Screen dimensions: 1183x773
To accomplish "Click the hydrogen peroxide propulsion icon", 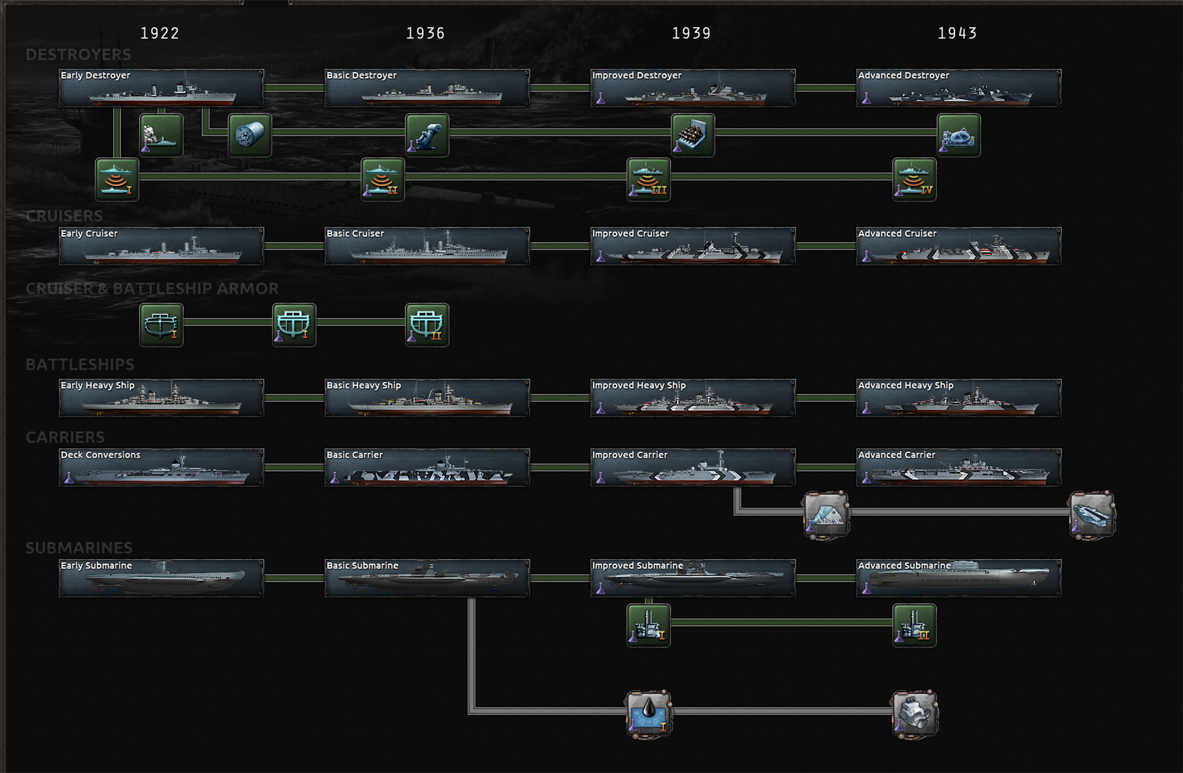I will (x=649, y=714).
